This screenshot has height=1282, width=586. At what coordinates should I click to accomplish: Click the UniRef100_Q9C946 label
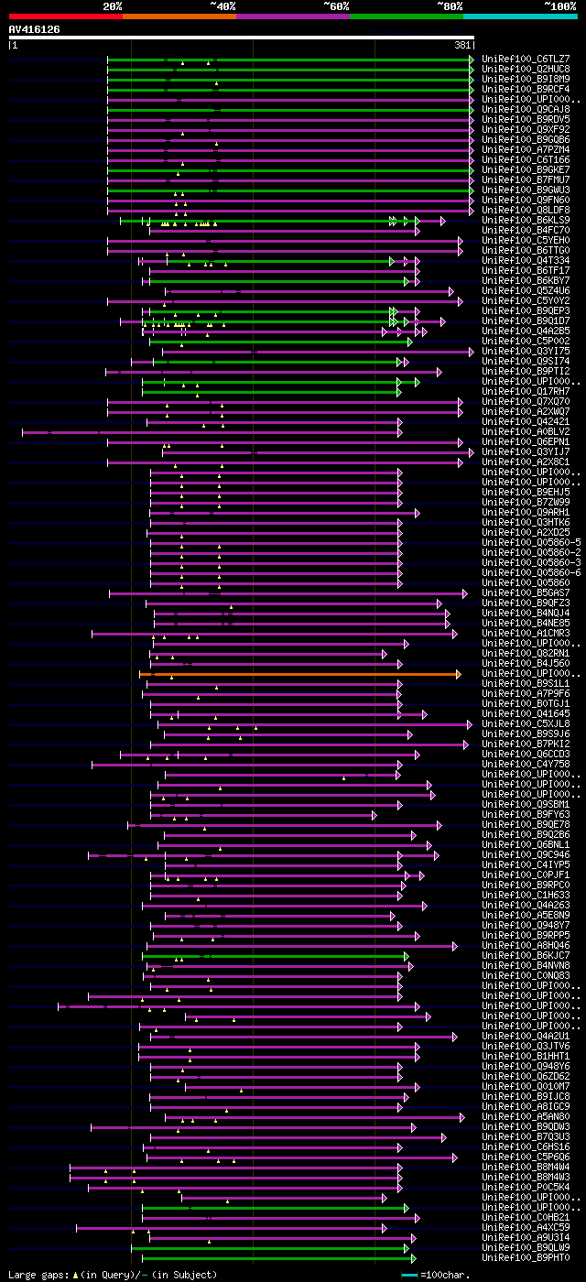pos(527,855)
